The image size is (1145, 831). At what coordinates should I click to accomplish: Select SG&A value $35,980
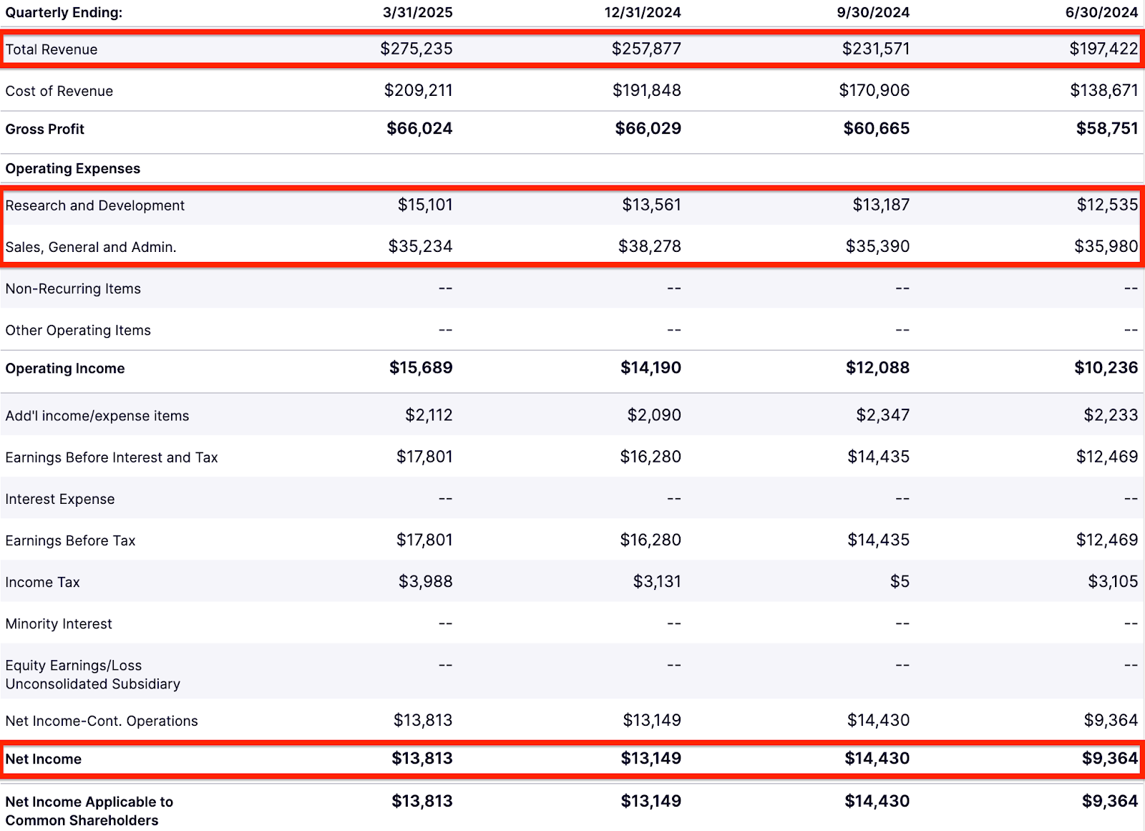coord(1106,246)
